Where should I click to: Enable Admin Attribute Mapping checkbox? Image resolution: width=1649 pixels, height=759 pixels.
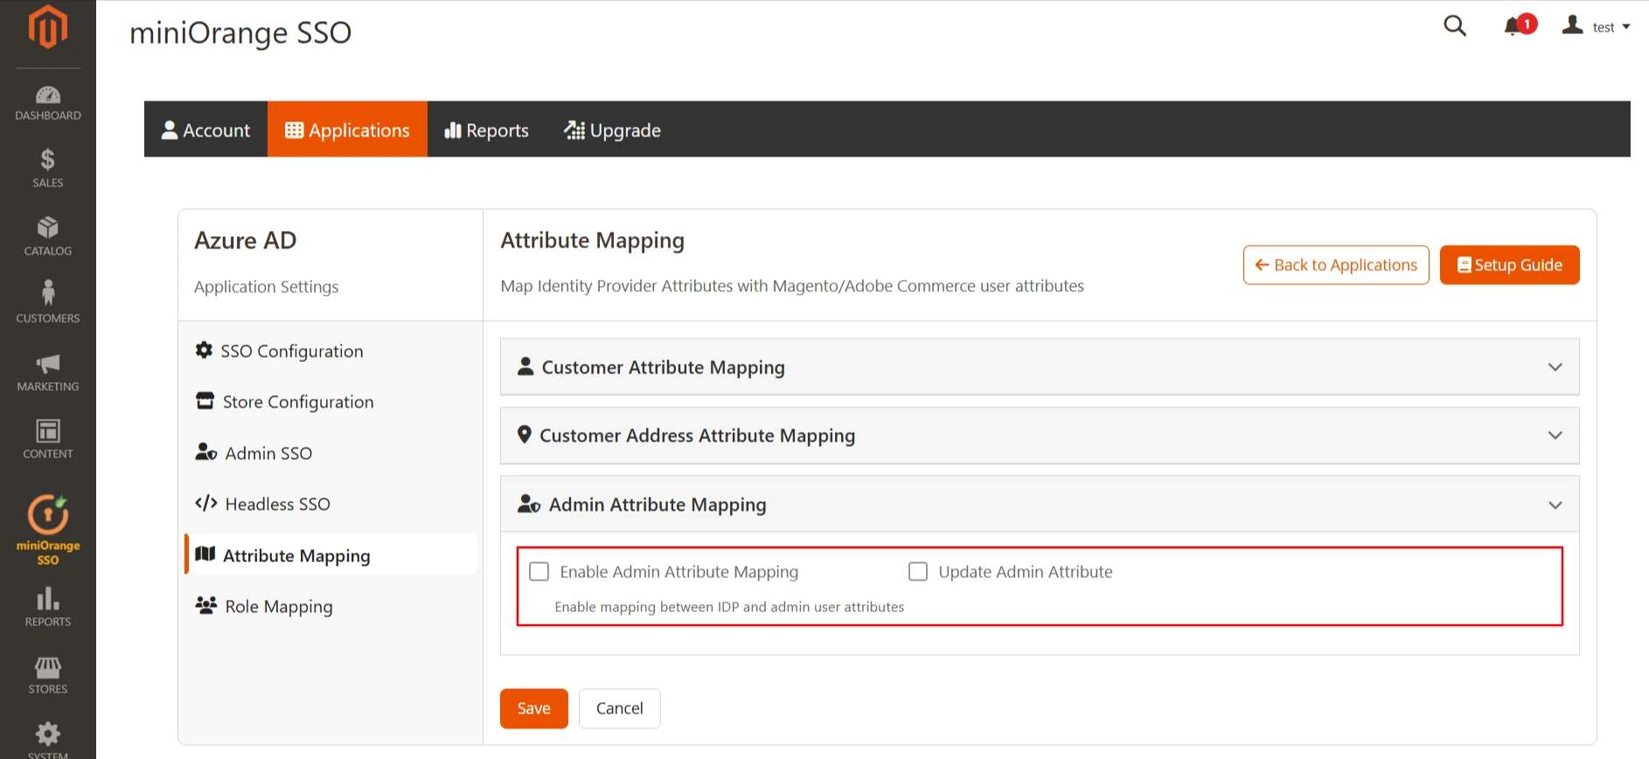(539, 571)
